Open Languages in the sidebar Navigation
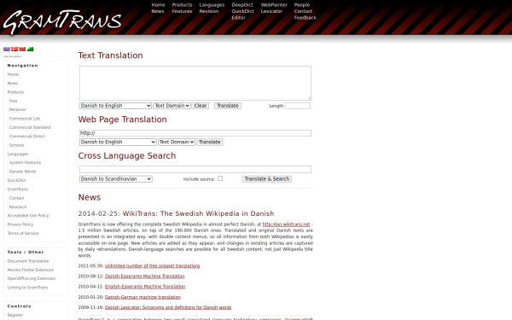This screenshot has width=512, height=320. point(18,154)
